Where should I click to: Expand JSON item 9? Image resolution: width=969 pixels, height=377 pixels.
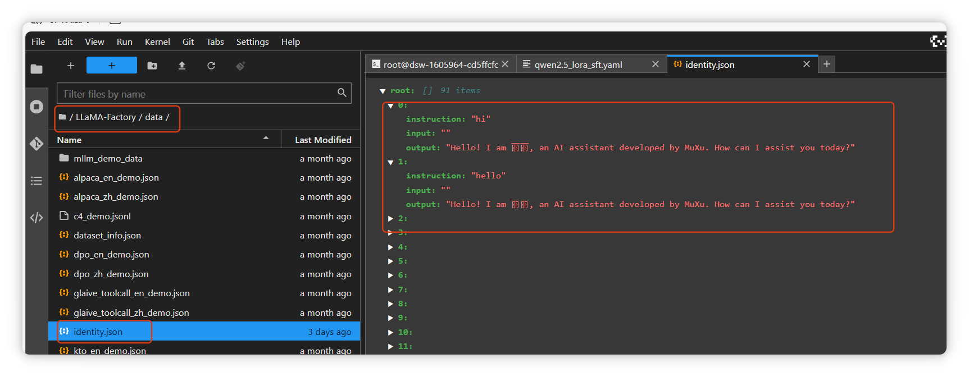(x=390, y=318)
